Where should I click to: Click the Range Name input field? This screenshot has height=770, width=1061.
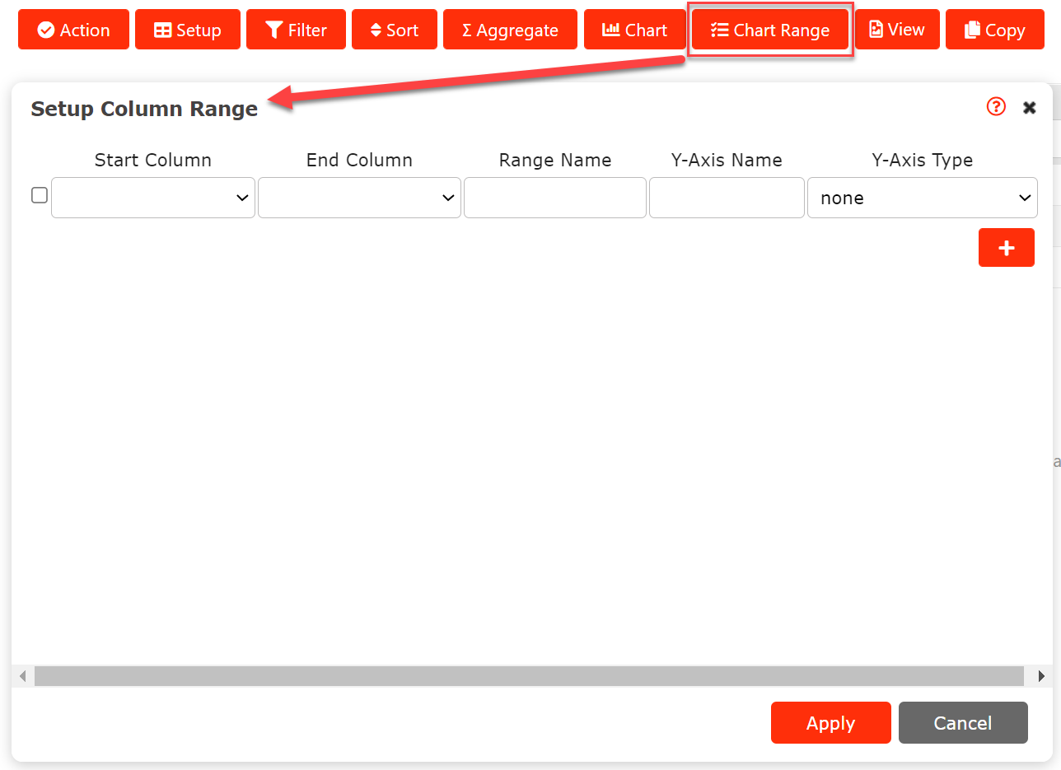pyautogui.click(x=554, y=198)
